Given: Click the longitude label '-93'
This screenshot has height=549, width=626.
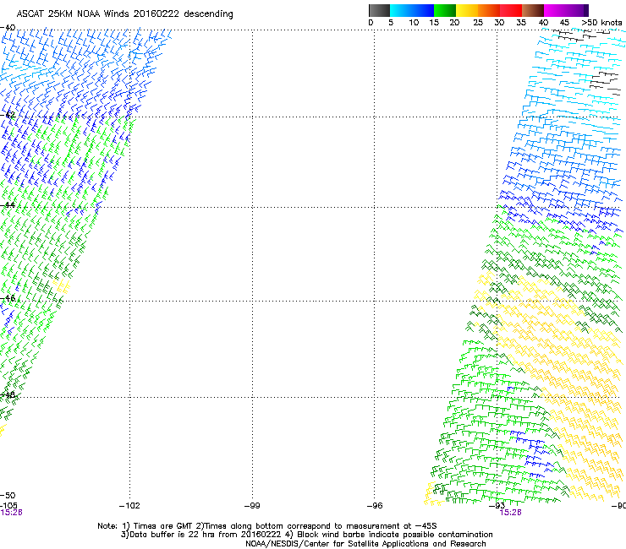Looking at the screenshot, I should [497, 506].
